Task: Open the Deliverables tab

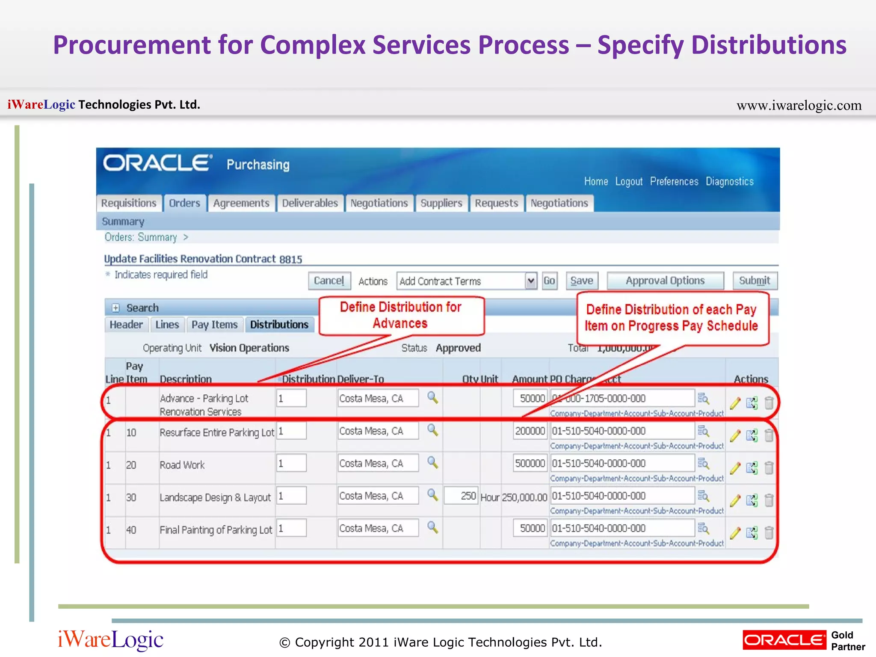Action: [x=310, y=203]
